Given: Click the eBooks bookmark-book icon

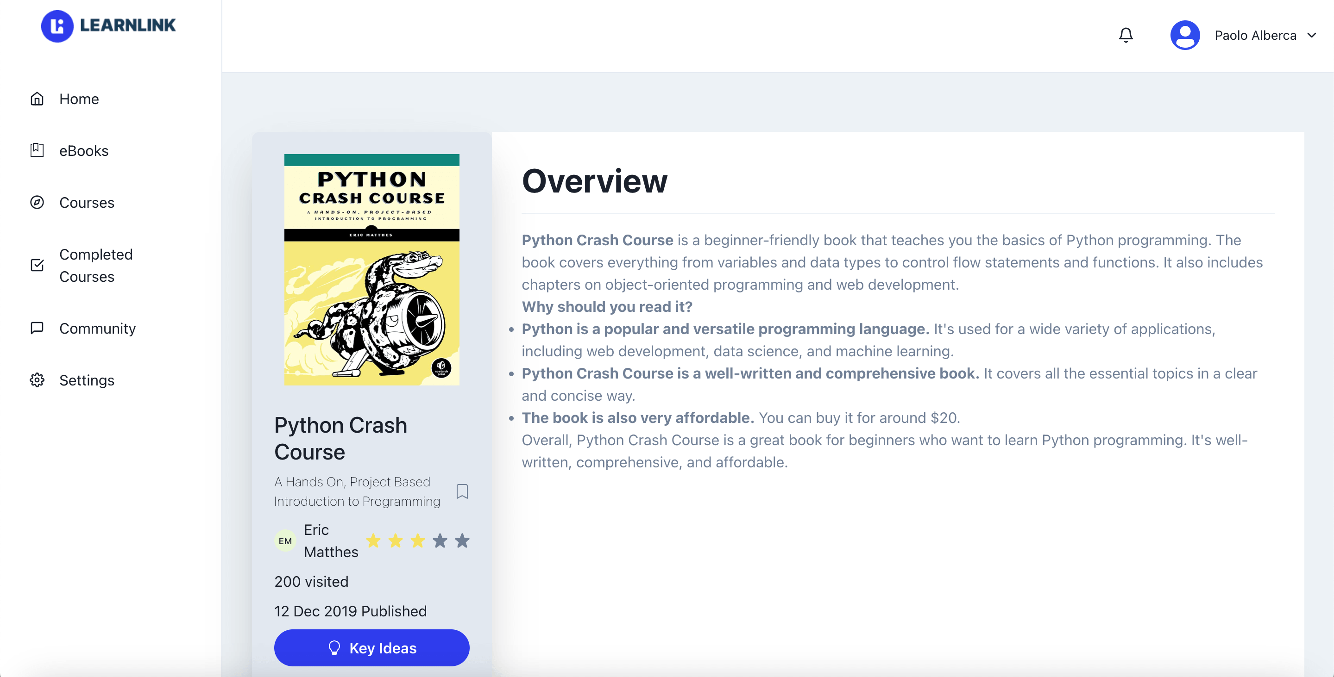Looking at the screenshot, I should [x=37, y=150].
